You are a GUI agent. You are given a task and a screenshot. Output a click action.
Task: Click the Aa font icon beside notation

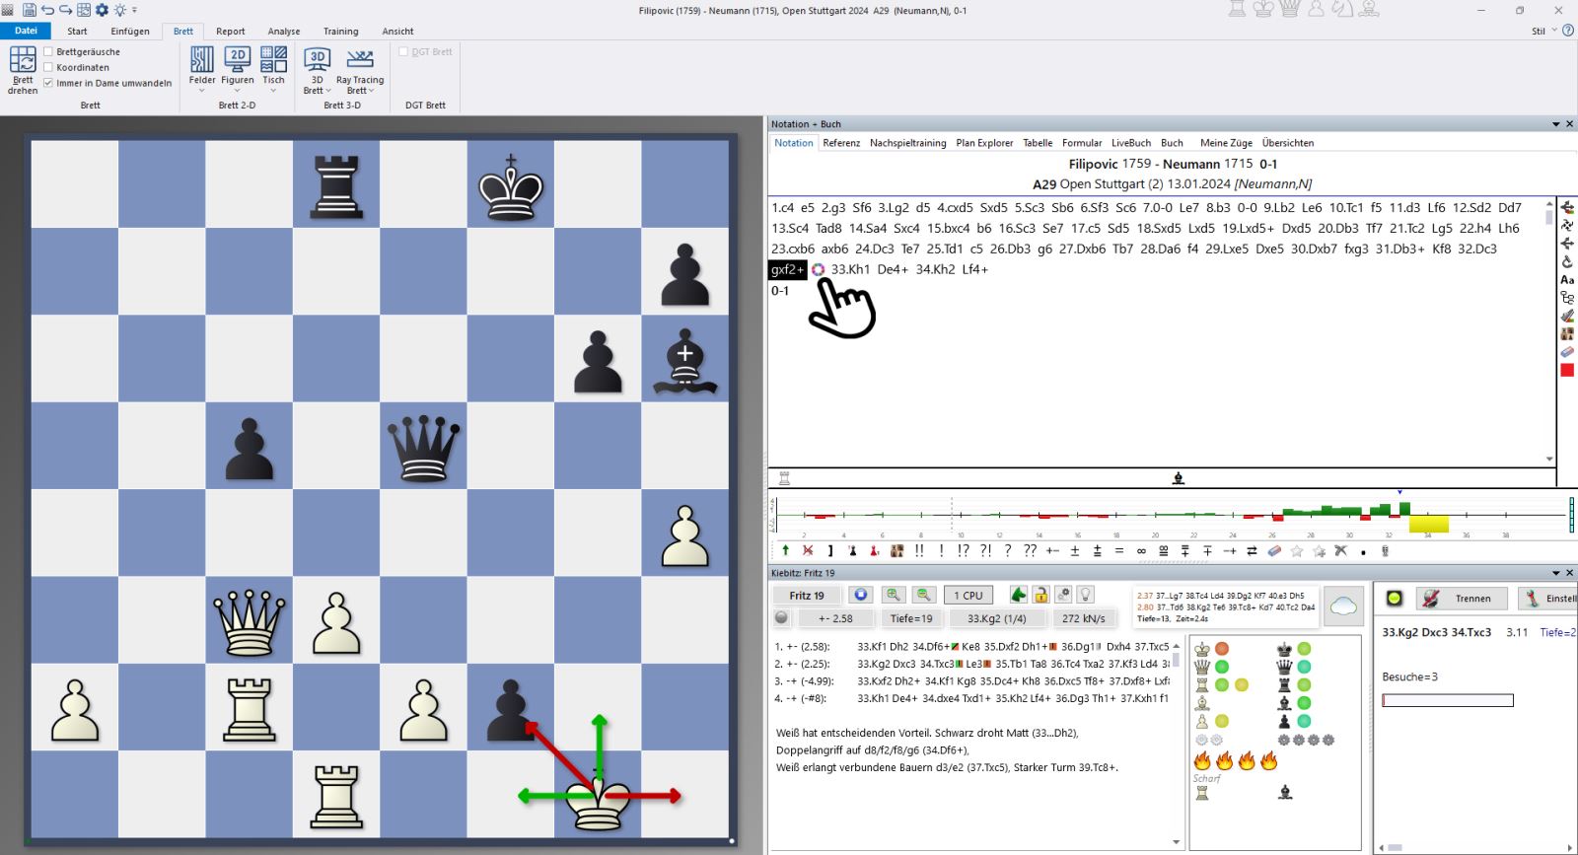tap(1567, 280)
